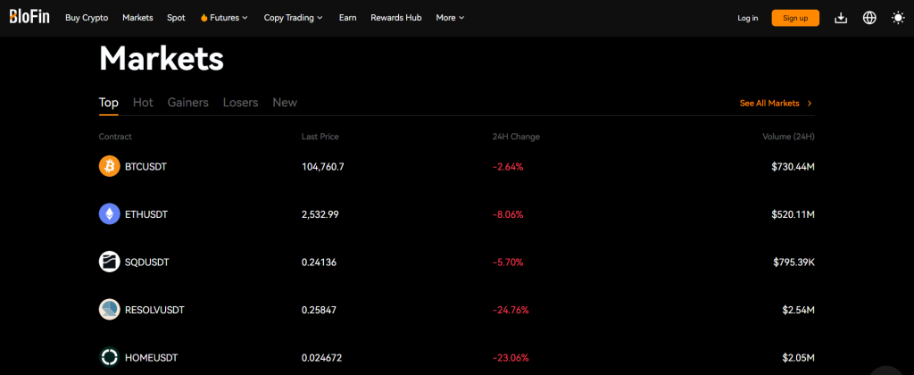This screenshot has width=914, height=375.
Task: Switch to the Gainers tab
Action: 187,103
